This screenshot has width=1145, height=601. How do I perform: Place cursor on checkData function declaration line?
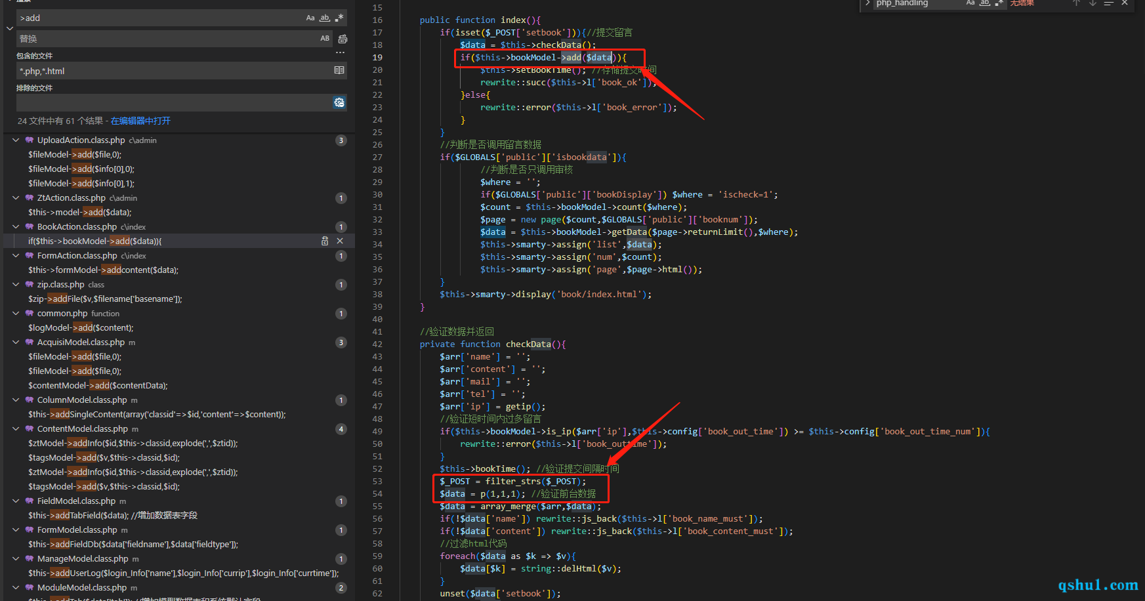[493, 344]
